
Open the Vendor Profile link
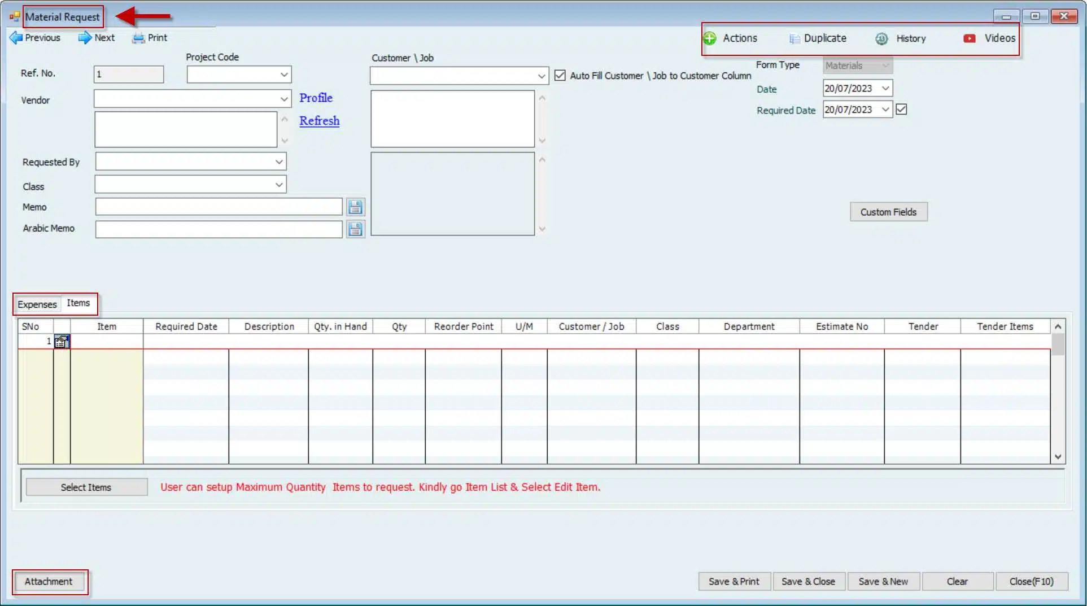[316, 98]
